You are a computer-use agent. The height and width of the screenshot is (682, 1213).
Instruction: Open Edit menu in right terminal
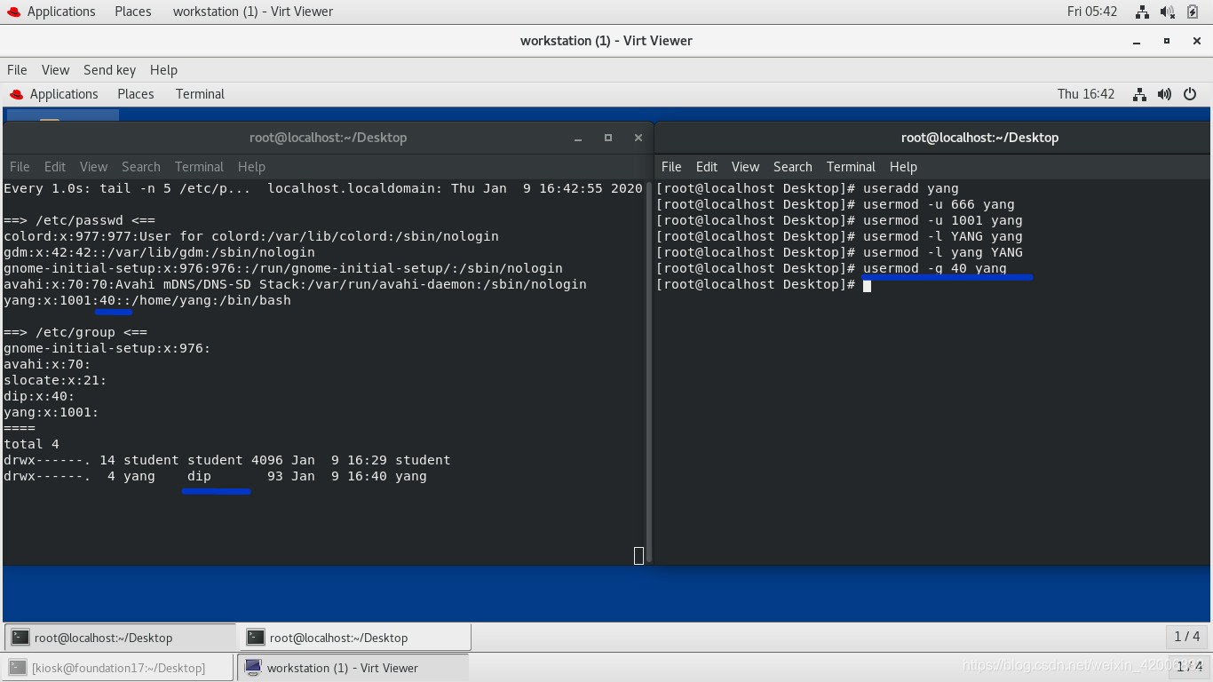[707, 167]
